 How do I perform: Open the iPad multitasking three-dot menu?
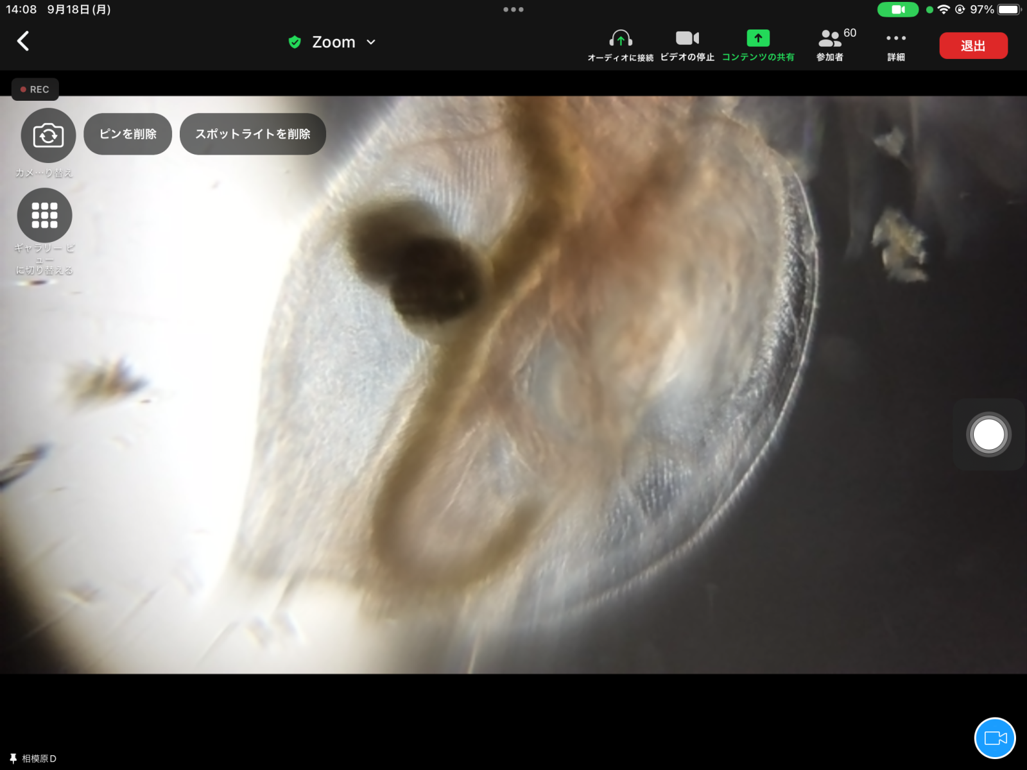pyautogui.click(x=513, y=10)
